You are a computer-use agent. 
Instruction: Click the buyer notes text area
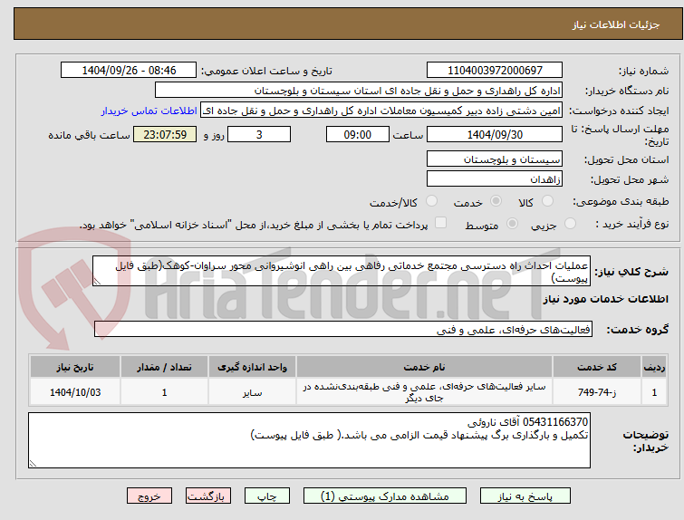tap(309, 440)
